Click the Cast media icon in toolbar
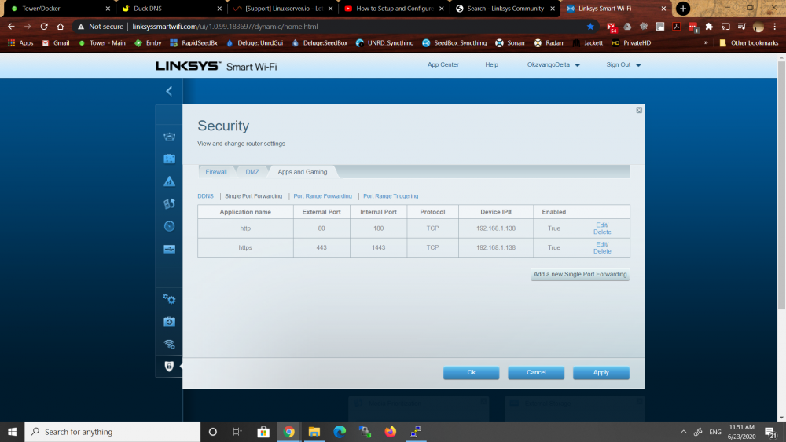The height and width of the screenshot is (442, 786). pyautogui.click(x=725, y=27)
